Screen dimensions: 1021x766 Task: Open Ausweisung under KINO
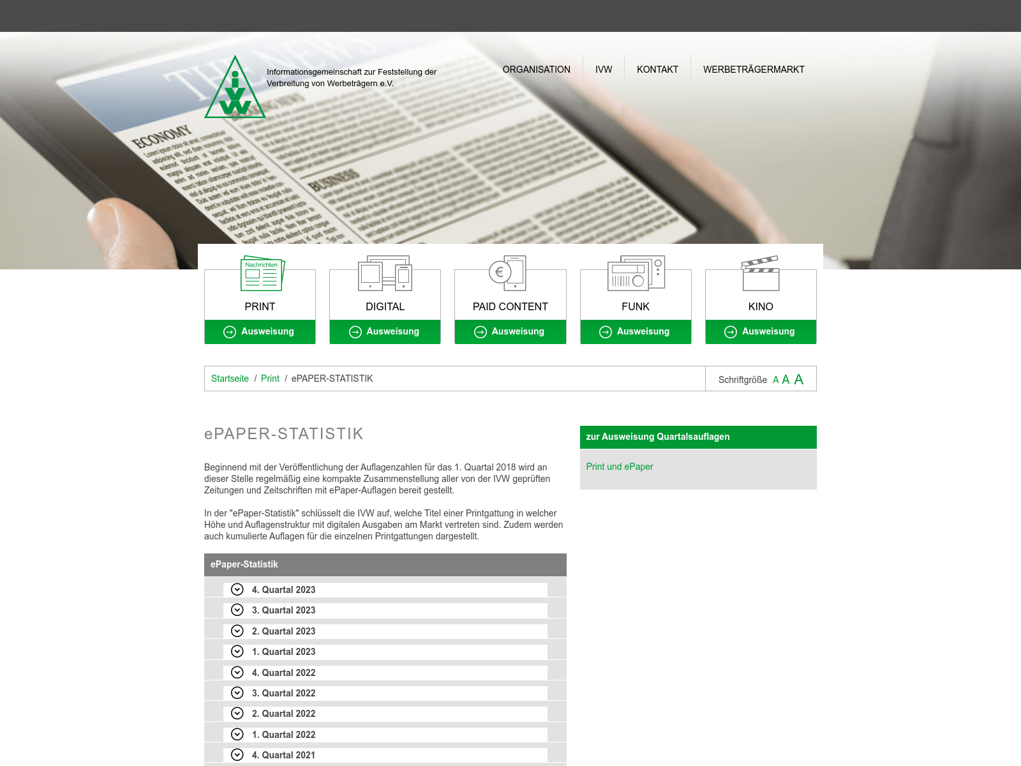[x=761, y=332]
